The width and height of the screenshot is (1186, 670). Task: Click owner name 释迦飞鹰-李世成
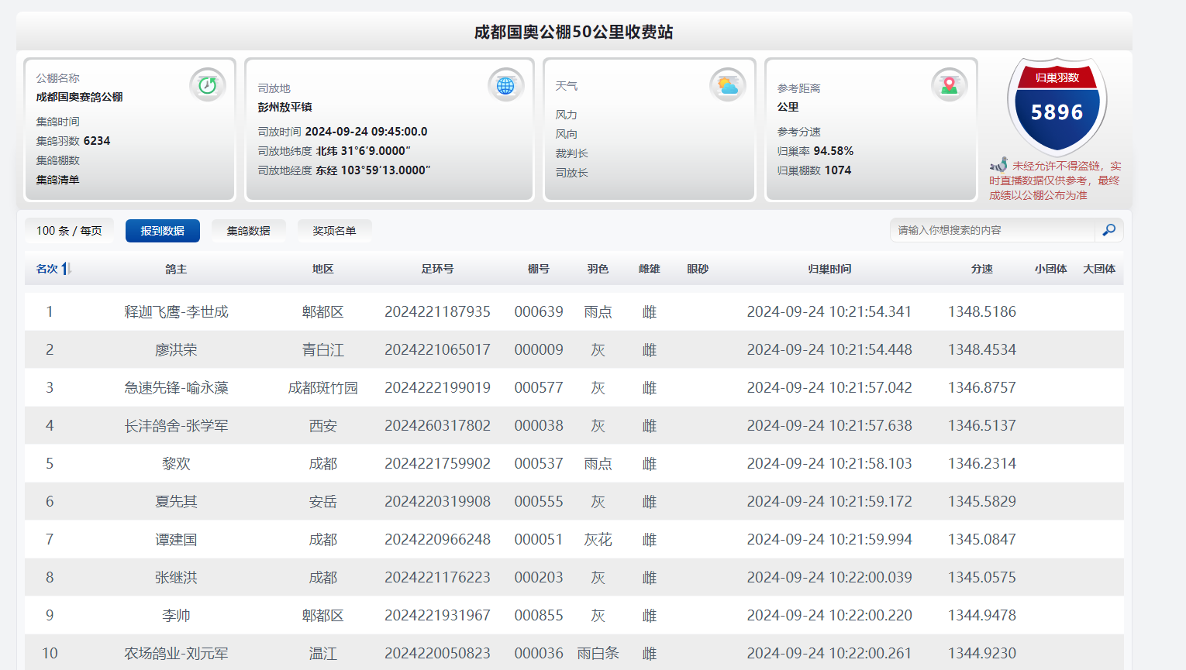[176, 311]
